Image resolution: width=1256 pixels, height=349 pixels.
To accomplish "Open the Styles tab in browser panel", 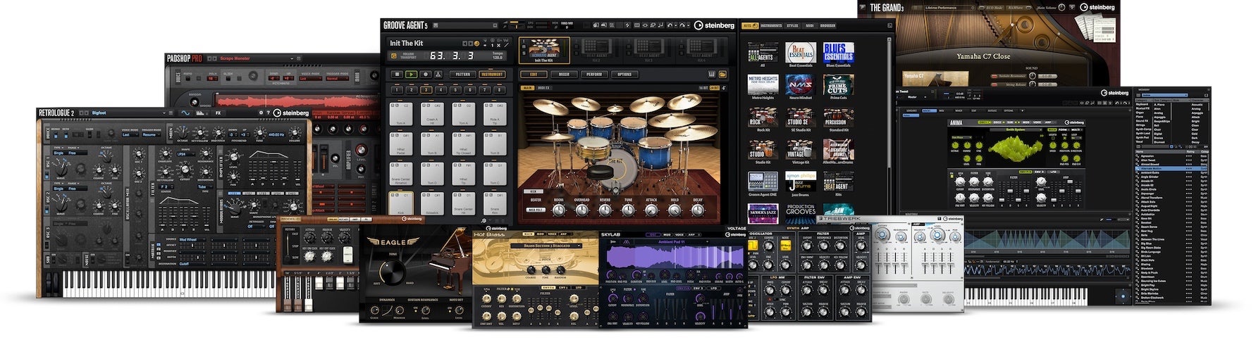I will 793,25.
